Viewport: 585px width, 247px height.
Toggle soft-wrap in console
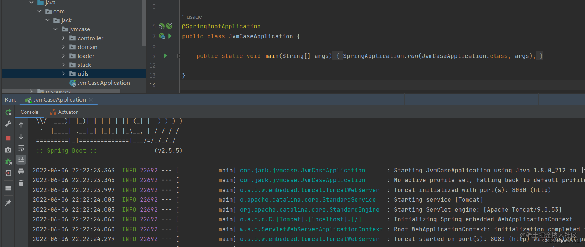click(21, 148)
